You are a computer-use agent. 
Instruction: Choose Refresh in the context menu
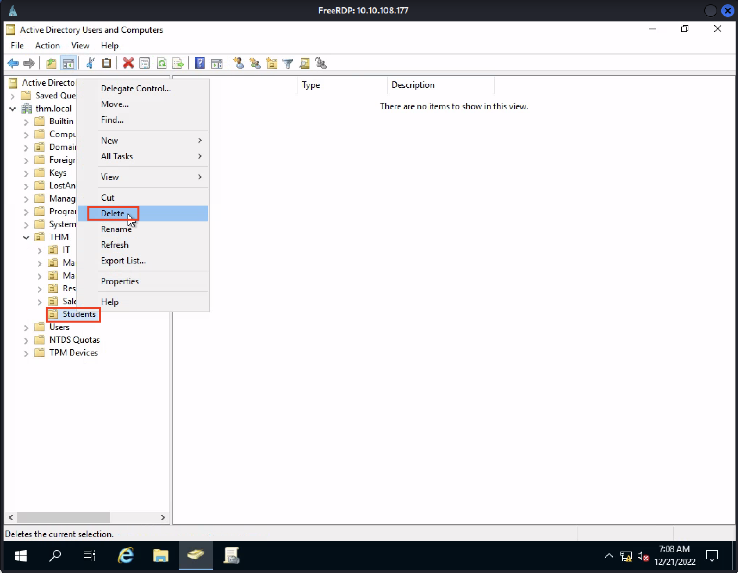coord(143,245)
